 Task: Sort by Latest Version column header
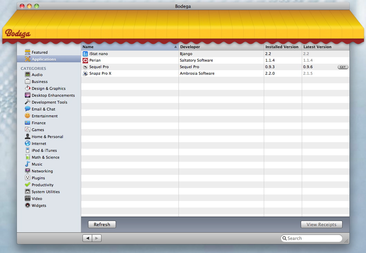coord(326,47)
